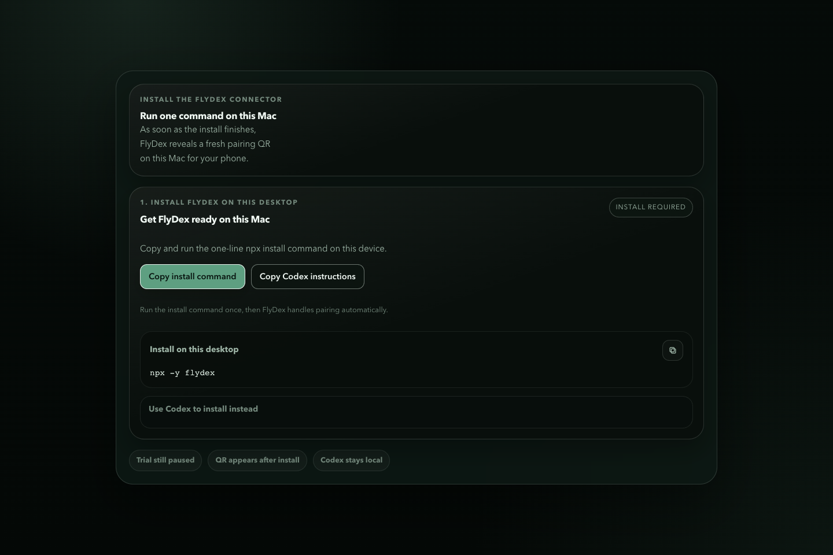Click the on this Mac for your phone line
Image resolution: width=833 pixels, height=555 pixels.
click(x=194, y=158)
